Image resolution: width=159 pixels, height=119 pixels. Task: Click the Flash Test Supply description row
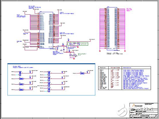tap(135, 79)
